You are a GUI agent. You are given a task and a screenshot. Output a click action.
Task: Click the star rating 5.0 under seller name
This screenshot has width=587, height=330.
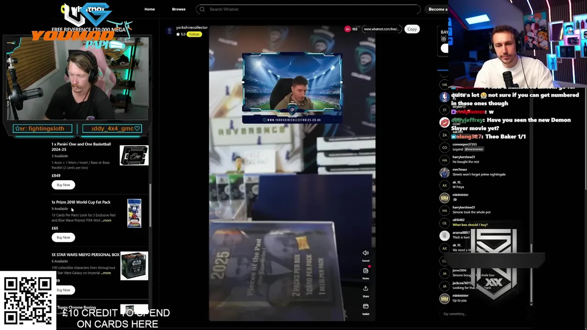click(x=181, y=34)
